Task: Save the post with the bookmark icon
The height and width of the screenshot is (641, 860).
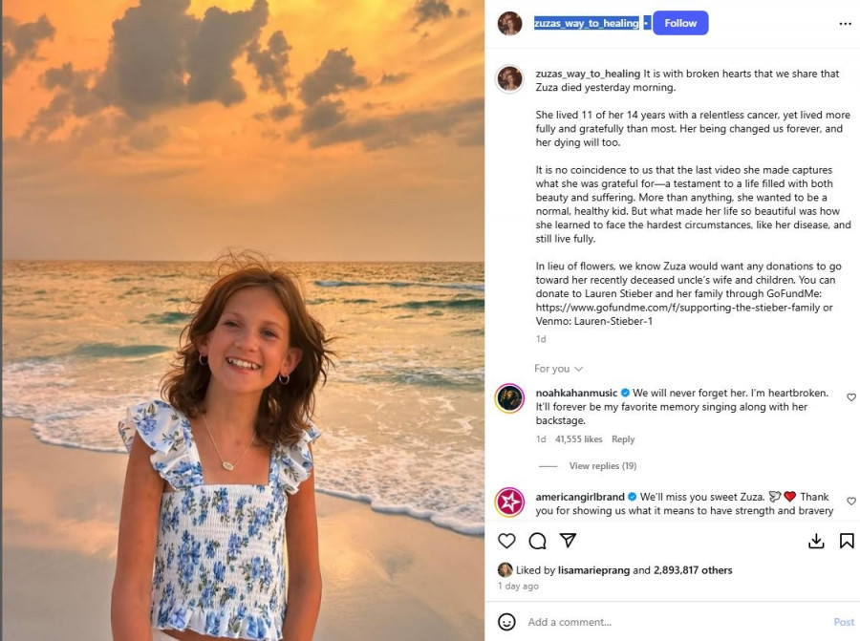Action: pyautogui.click(x=847, y=541)
